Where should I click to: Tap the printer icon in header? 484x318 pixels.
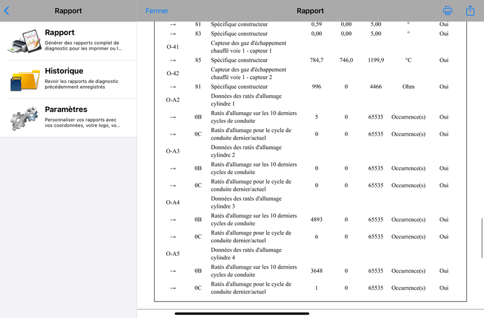point(448,10)
